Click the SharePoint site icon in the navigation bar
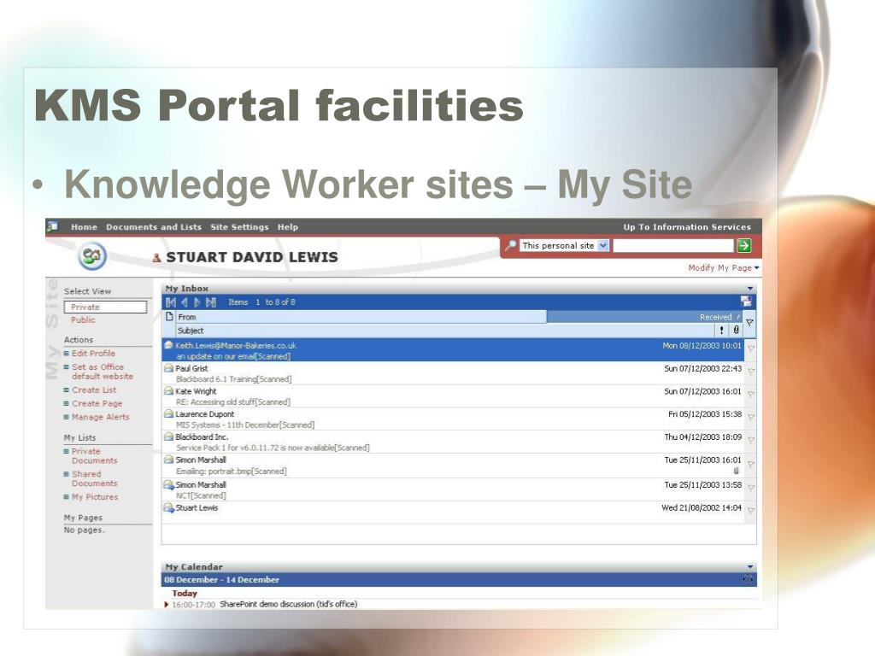 pyautogui.click(x=53, y=226)
